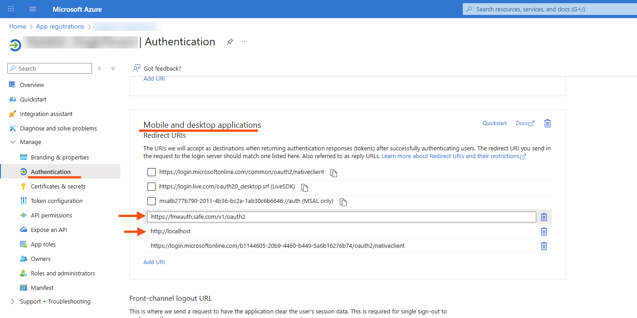Screen dimensions: 637x318
Task: Click the fmeauth.safe.com URI input field
Action: 341,217
